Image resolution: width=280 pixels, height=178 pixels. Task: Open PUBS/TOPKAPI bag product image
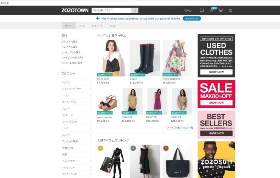(178, 58)
